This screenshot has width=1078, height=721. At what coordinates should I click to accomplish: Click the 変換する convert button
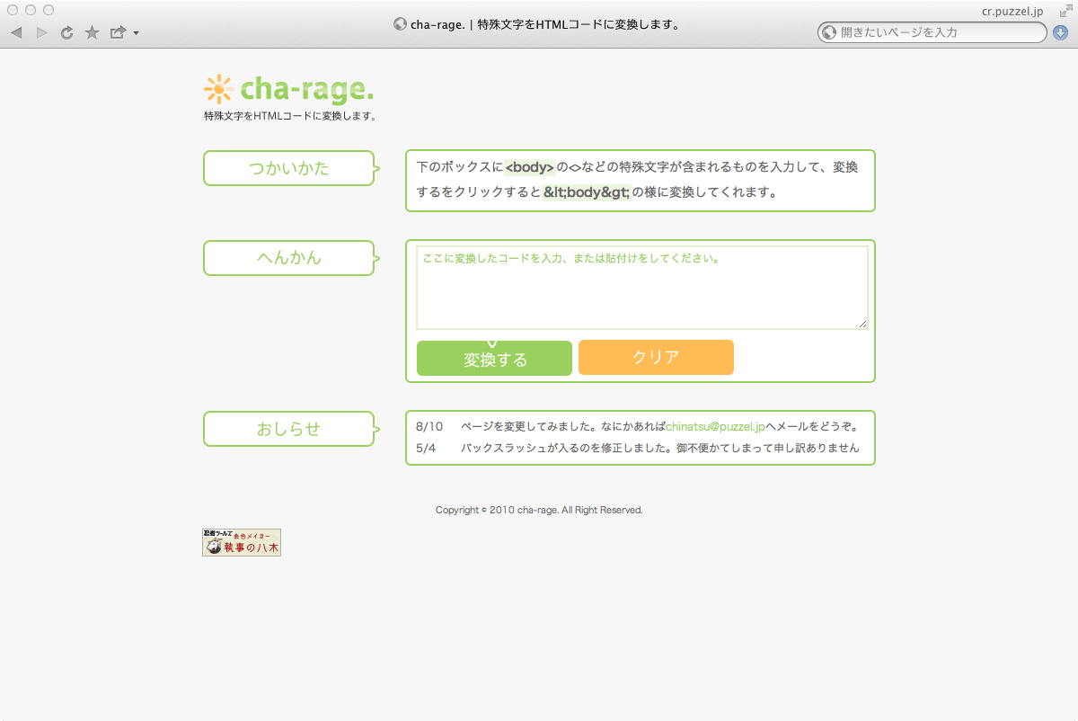[x=494, y=359]
